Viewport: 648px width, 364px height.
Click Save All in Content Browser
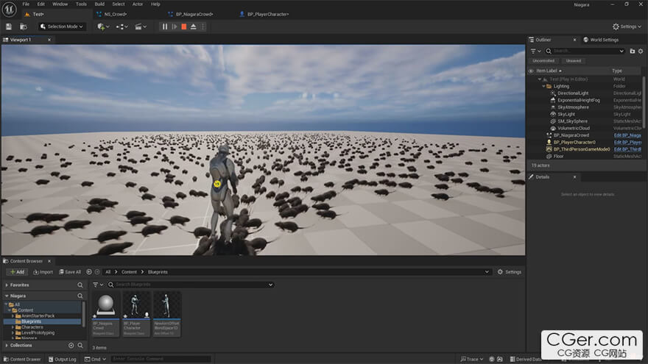click(70, 272)
